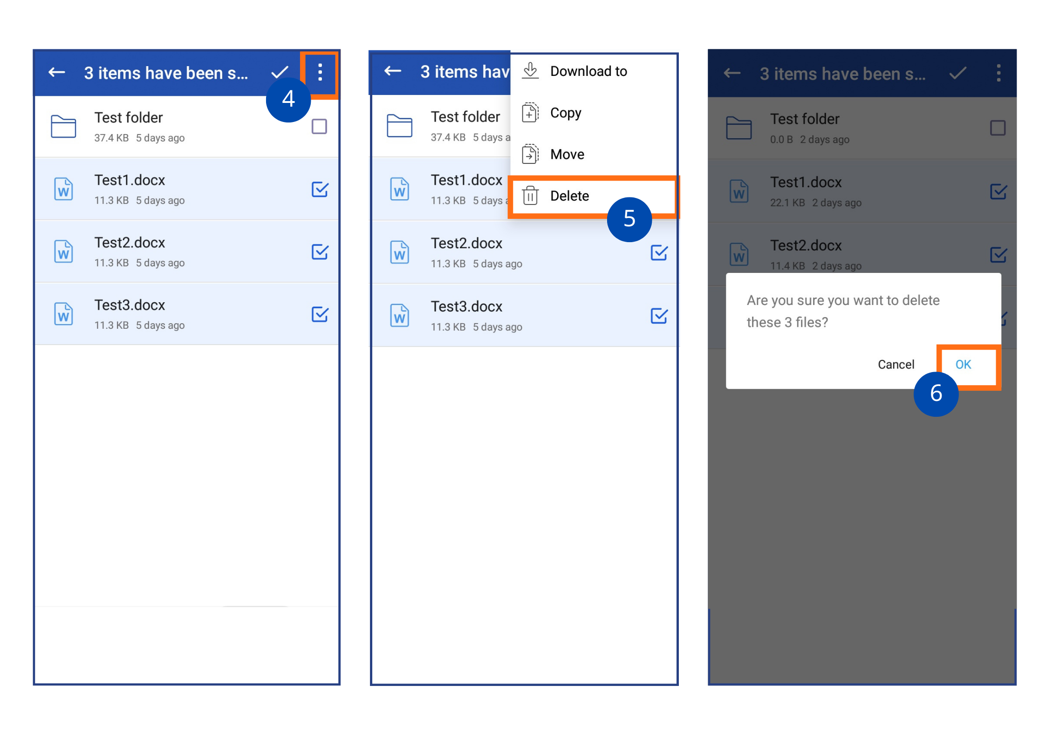Choose Copy from the overflow menu
The image size is (1046, 739).
click(594, 113)
